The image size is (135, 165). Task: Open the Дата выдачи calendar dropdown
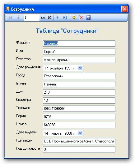tap(80, 133)
